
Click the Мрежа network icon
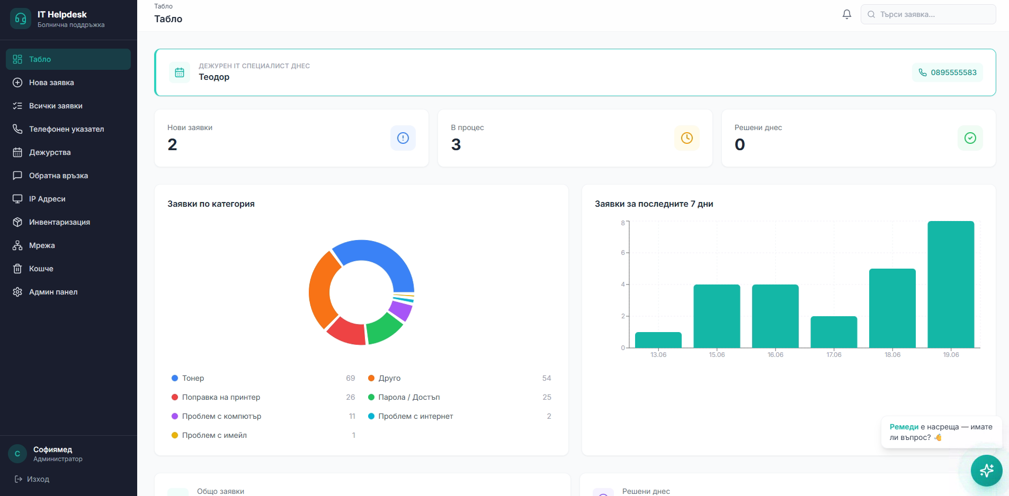tap(17, 245)
